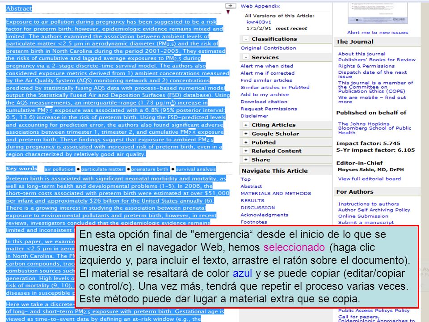Open Online Submission link
The width and height of the screenshot is (429, 322).
(363, 216)
